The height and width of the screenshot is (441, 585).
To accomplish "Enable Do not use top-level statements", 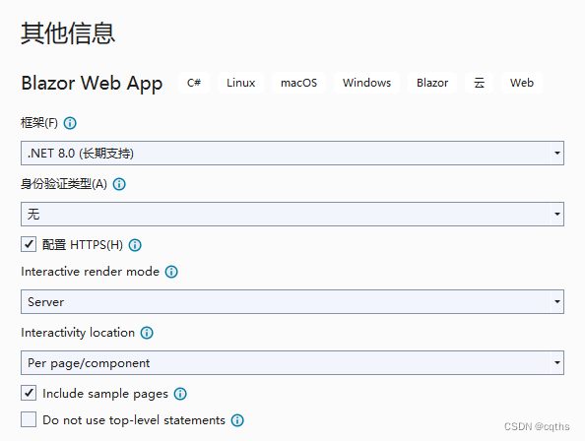I will [x=29, y=419].
